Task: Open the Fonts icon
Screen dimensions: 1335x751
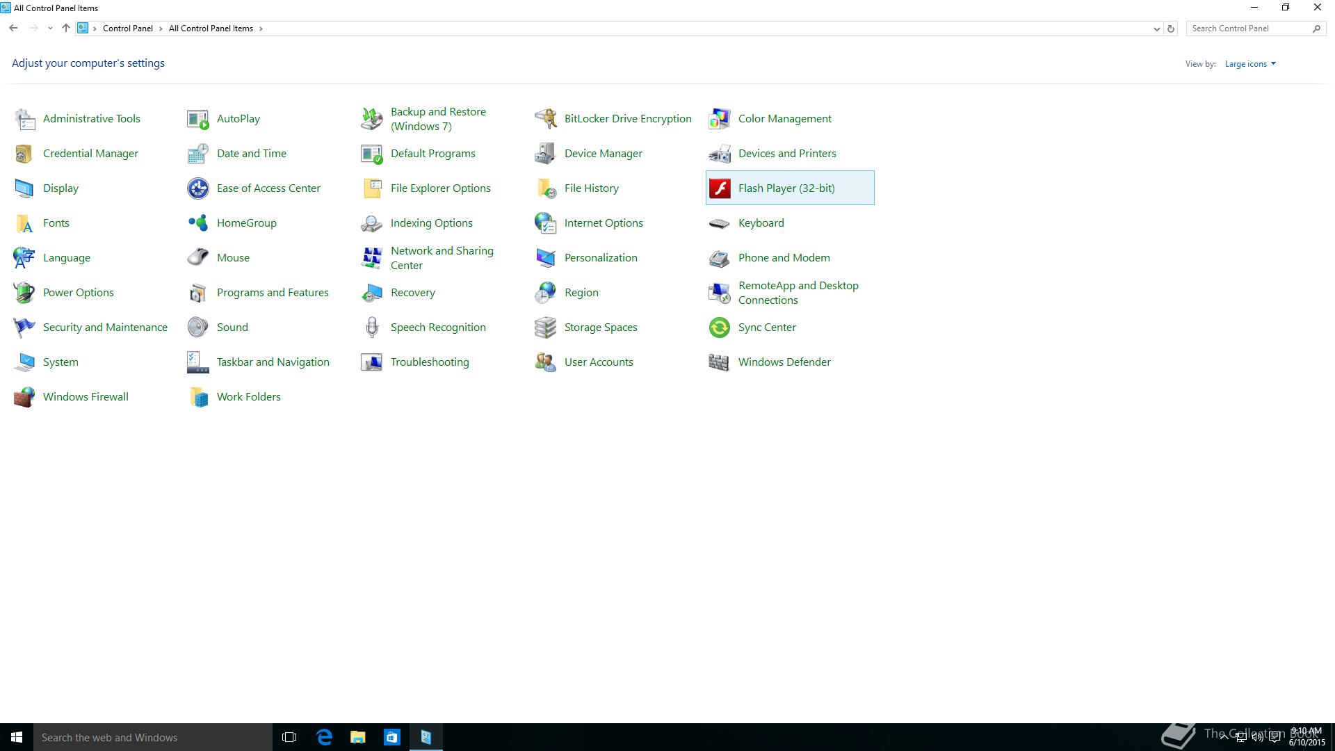Action: (x=24, y=223)
